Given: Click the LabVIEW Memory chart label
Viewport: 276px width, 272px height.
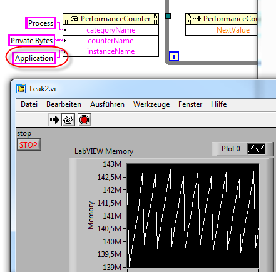Looking at the screenshot, I should tap(104, 151).
